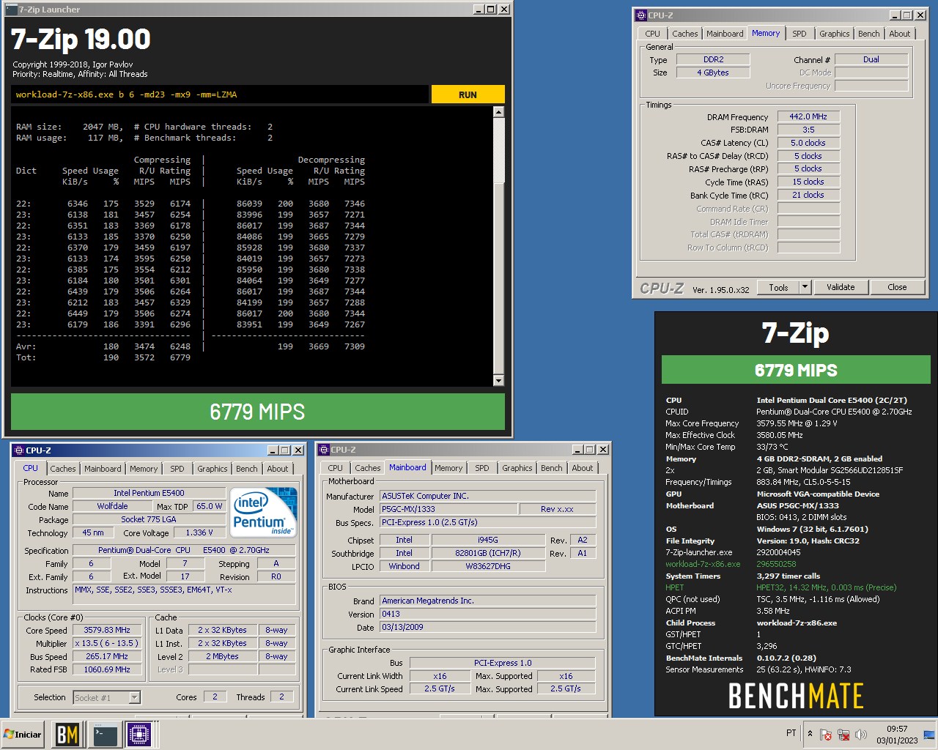This screenshot has width=938, height=750.
Task: Open Graphics tab in CPU-Z Memory window
Action: (x=834, y=34)
